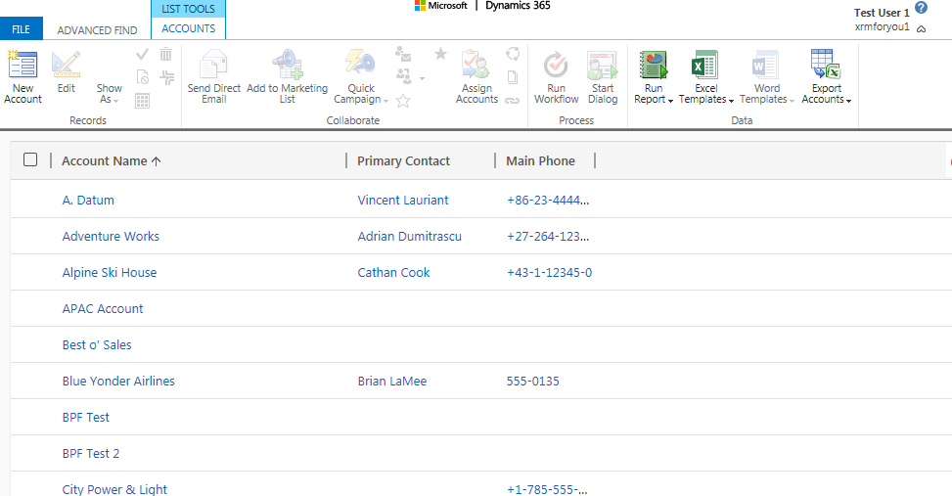
Task: Open the Best o' Sales account
Action: point(97,344)
